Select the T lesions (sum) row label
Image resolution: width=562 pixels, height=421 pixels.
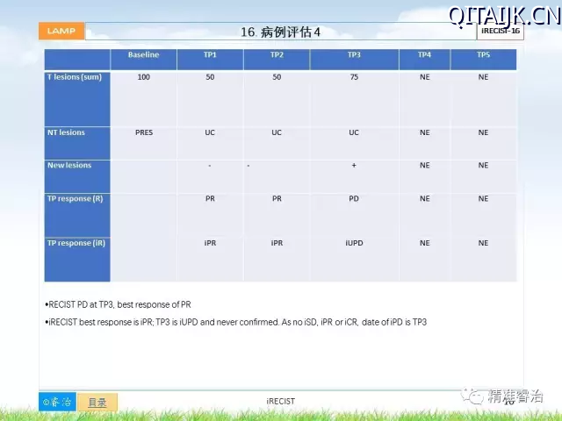tap(75, 77)
